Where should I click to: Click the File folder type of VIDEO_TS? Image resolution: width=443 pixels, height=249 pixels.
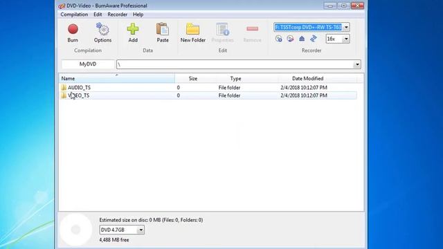tap(229, 95)
